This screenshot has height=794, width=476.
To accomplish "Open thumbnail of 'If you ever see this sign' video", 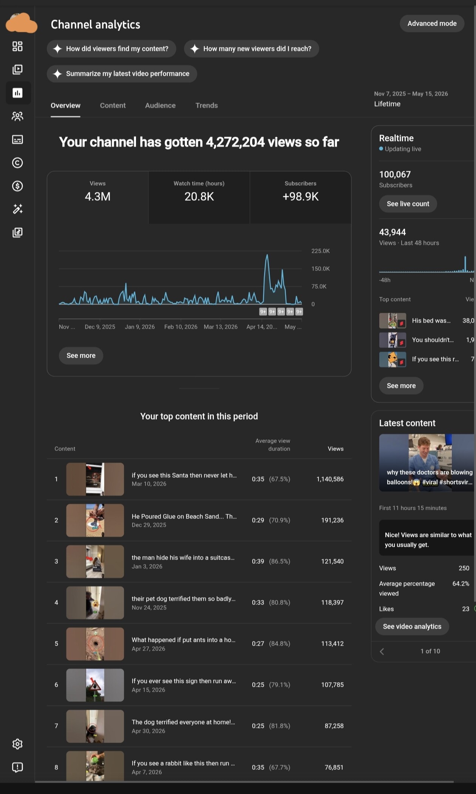I will point(95,685).
